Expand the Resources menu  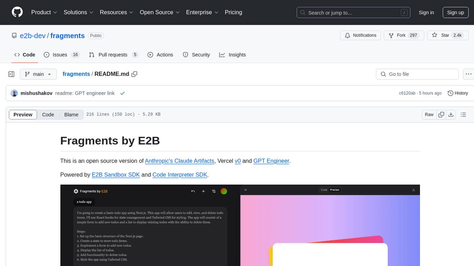[x=116, y=12]
